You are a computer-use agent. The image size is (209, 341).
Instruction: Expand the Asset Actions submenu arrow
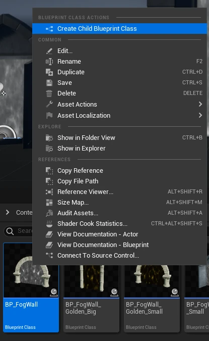coord(200,105)
